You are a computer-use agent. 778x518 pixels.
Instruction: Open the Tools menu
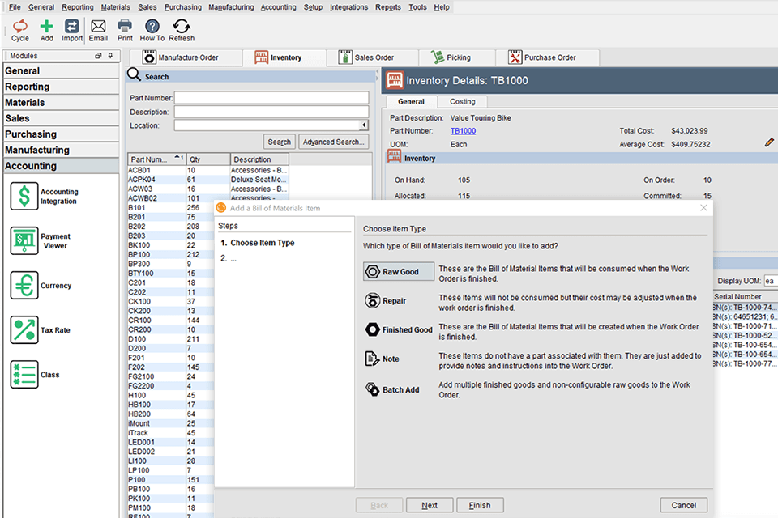418,7
